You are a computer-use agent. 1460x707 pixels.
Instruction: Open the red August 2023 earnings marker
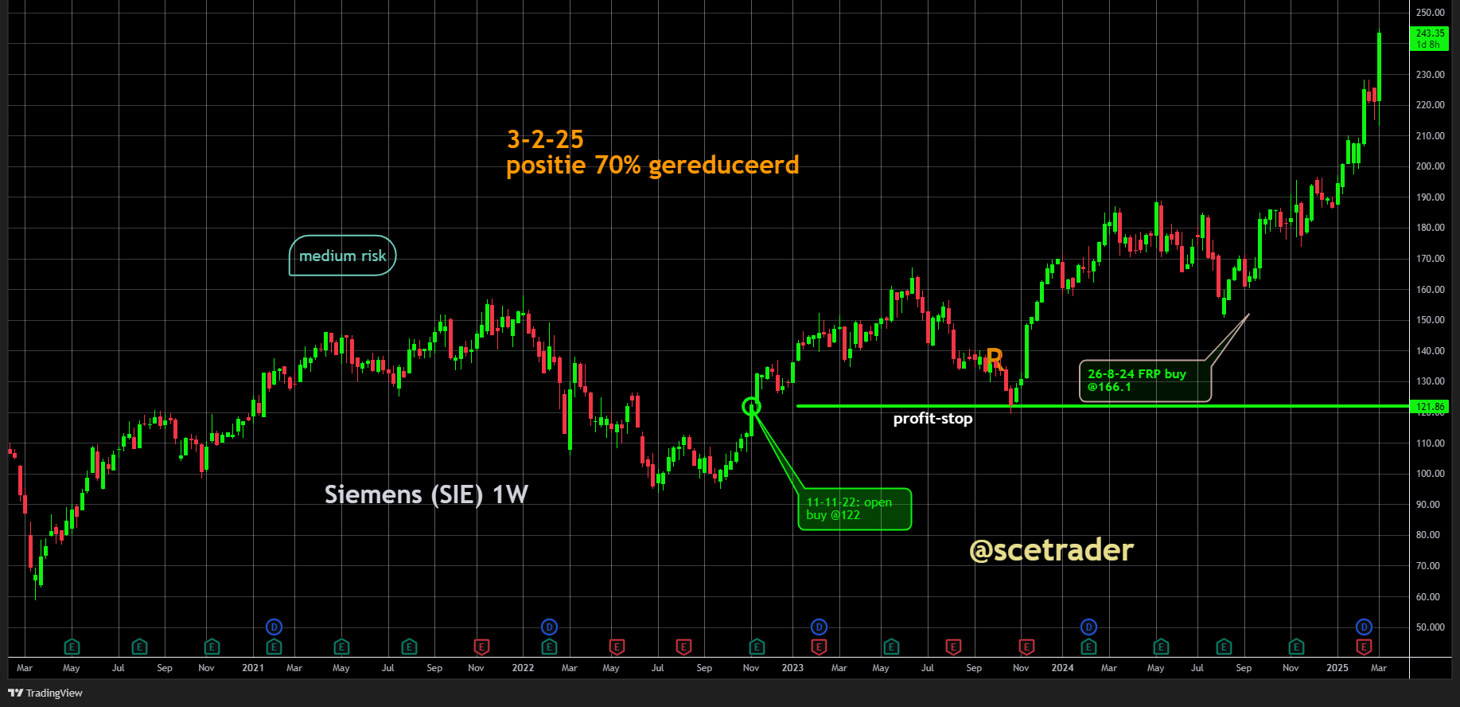(x=953, y=646)
